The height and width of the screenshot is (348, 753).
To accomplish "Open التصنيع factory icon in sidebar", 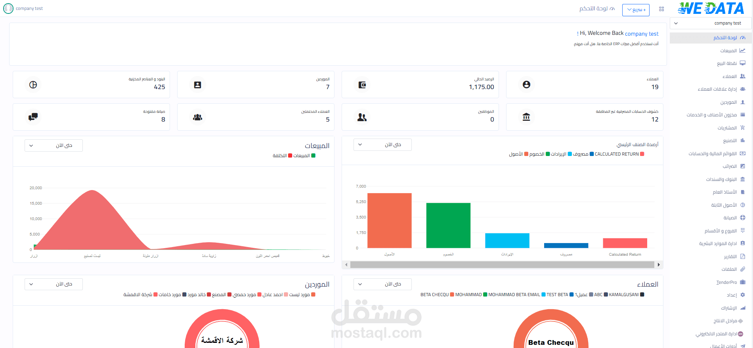I will pos(743,141).
